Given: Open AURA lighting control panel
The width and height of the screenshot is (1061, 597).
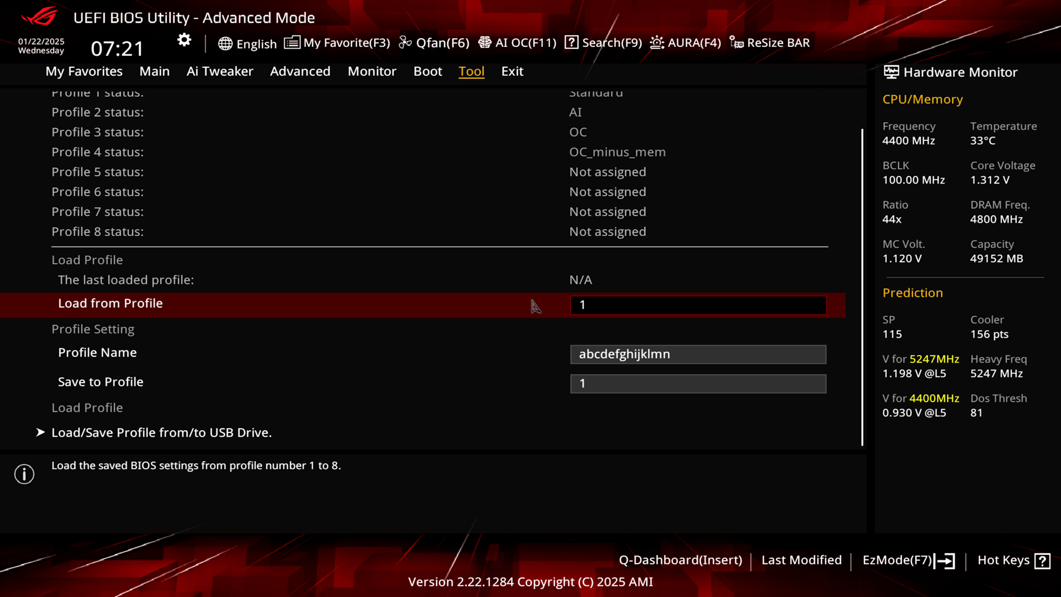Looking at the screenshot, I should click(x=685, y=42).
